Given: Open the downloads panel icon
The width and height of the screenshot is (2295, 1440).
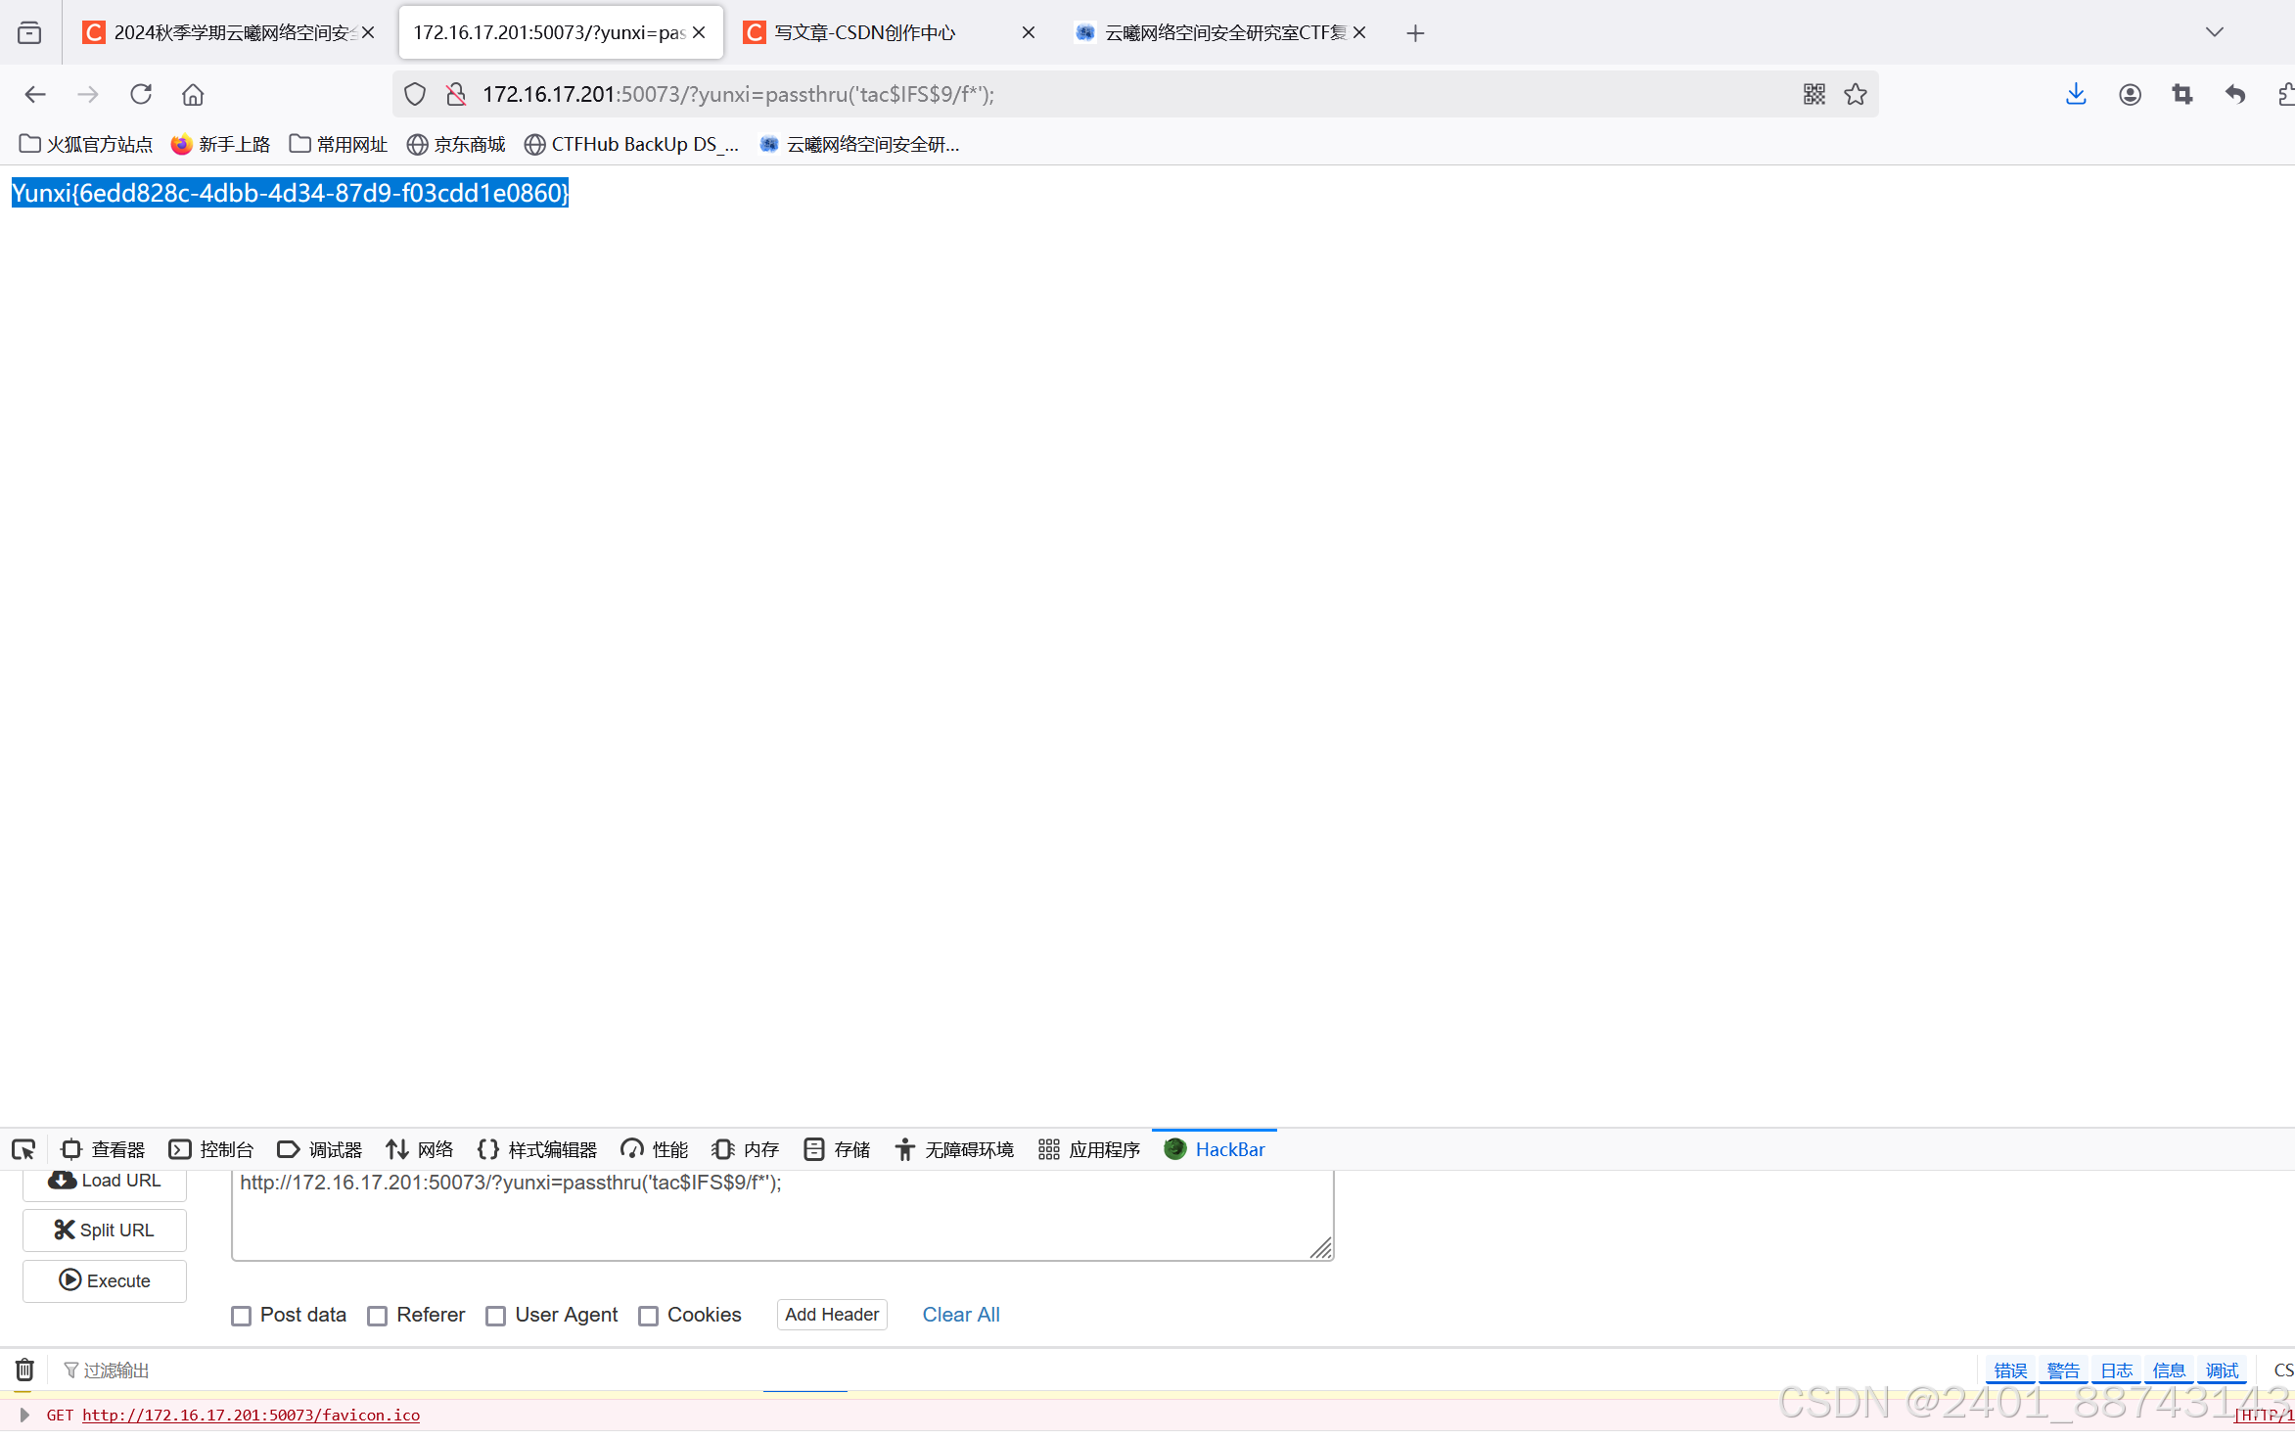Looking at the screenshot, I should pos(2076,94).
